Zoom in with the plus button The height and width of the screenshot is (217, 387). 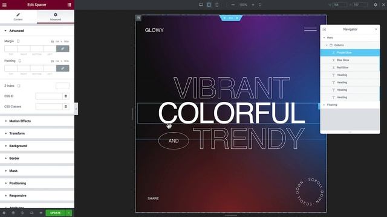point(253,5)
